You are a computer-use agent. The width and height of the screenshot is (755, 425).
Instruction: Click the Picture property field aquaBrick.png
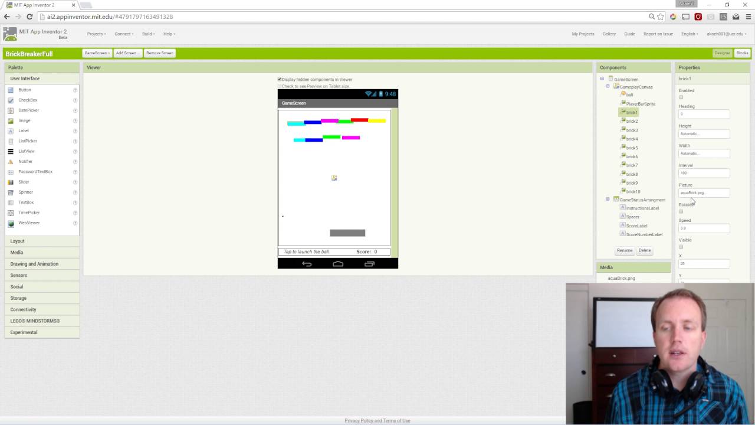(x=704, y=192)
